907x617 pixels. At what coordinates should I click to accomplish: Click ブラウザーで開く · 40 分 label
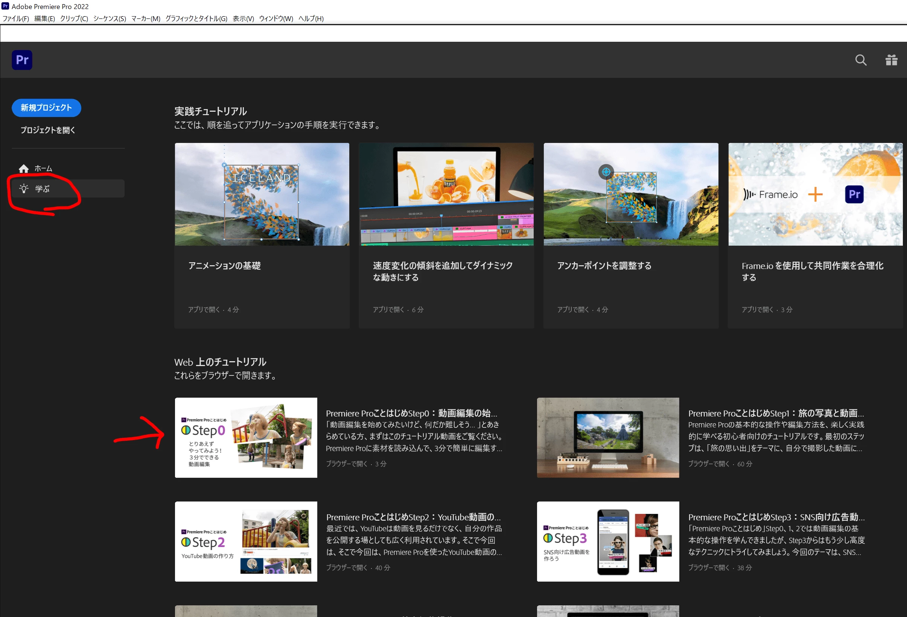pyautogui.click(x=358, y=567)
